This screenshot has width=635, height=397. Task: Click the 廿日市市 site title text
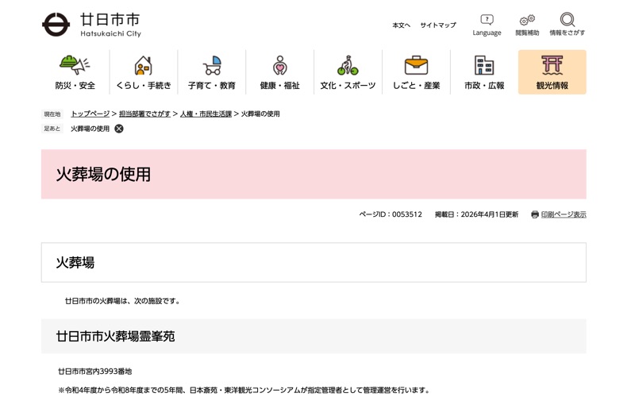110,19
